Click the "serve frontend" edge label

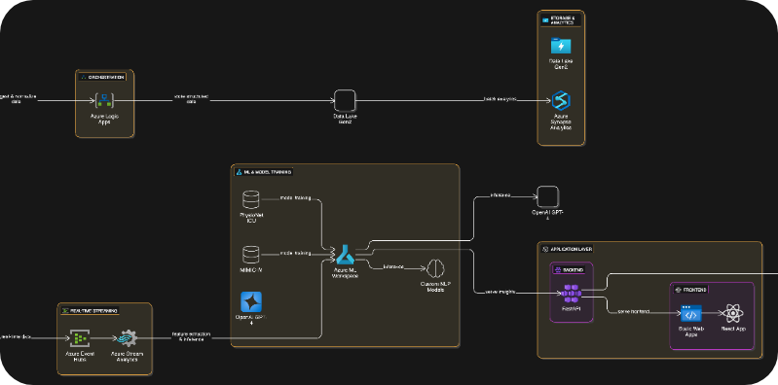634,312
